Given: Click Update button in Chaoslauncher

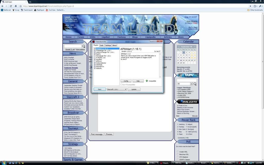Looking at the screenshot, I should coord(134,89).
